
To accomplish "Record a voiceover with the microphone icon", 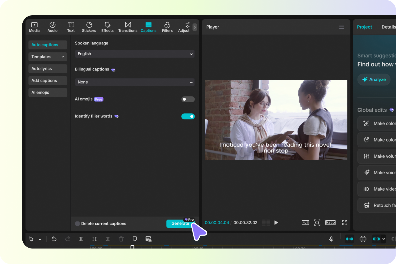I will point(331,239).
